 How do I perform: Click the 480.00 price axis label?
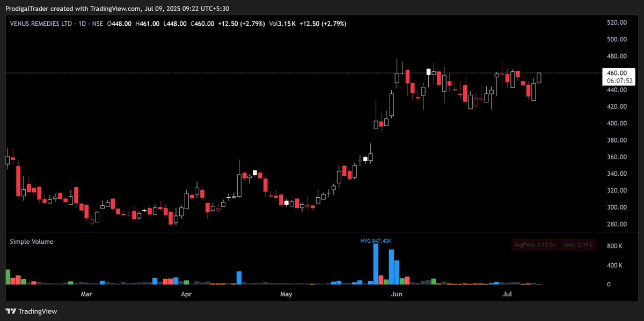click(617, 56)
